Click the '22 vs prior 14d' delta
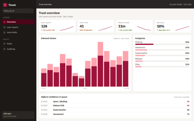The height and width of the screenshot is (121, 194). click(x=48, y=30)
